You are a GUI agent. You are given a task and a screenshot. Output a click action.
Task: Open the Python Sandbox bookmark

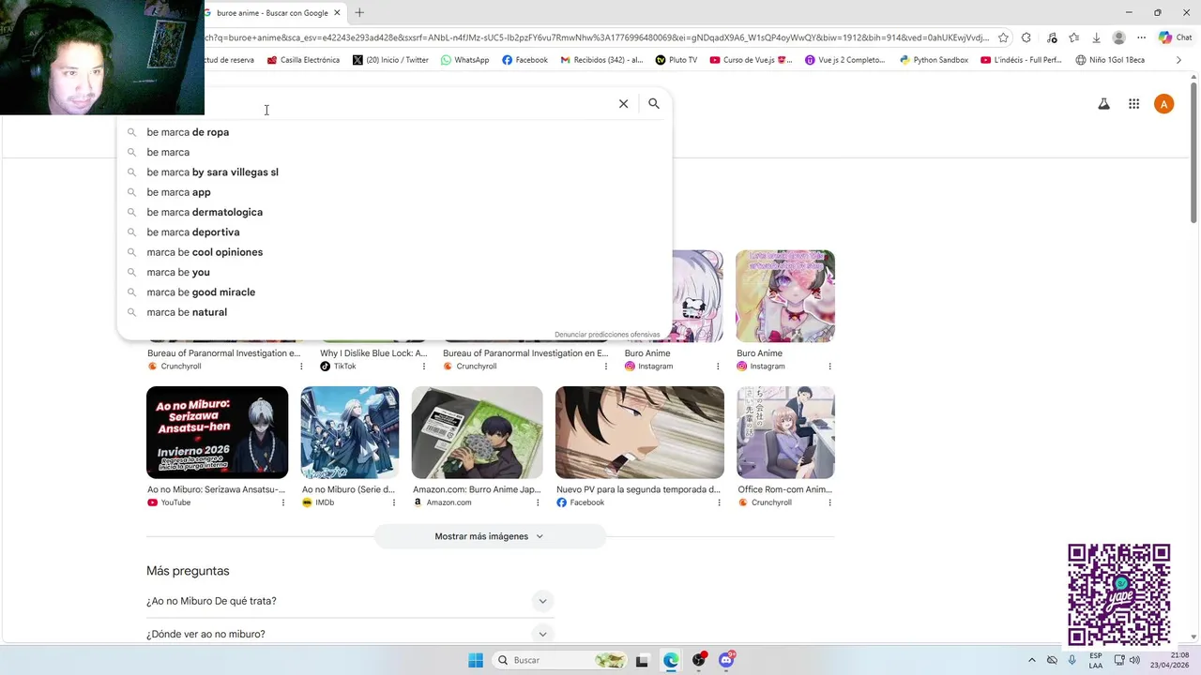(x=934, y=60)
